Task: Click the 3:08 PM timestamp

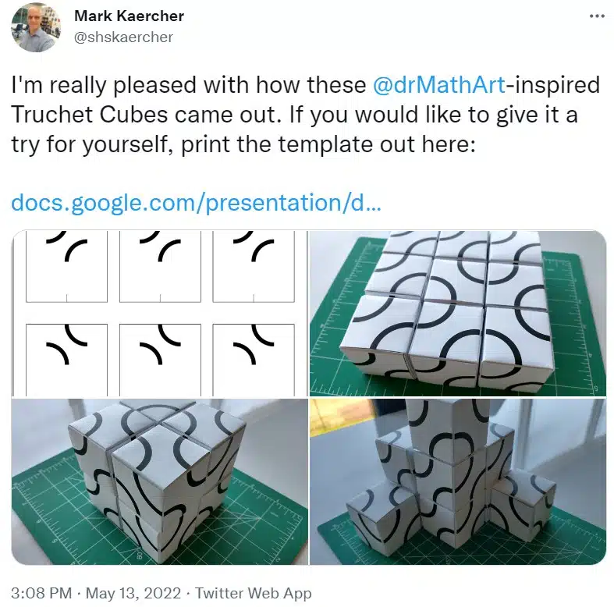Action: pos(41,593)
